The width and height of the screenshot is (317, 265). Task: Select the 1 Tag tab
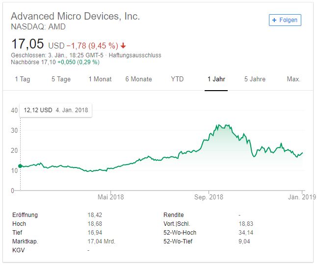pyautogui.click(x=23, y=79)
